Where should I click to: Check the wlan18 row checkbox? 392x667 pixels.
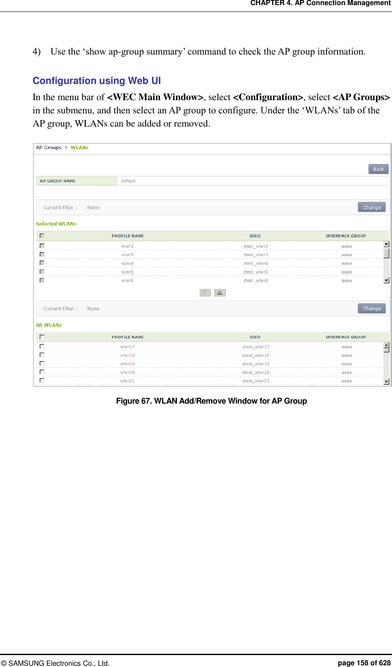click(42, 355)
